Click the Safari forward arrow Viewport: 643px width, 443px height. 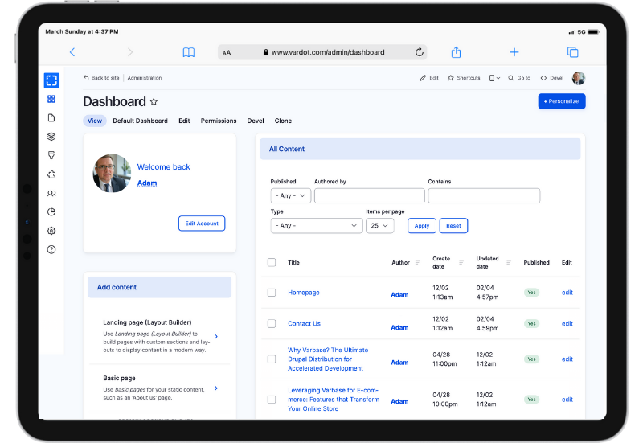click(130, 52)
